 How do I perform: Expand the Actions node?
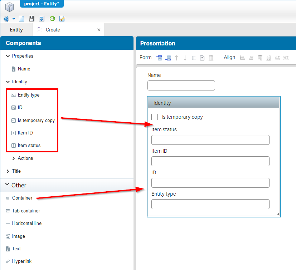(14, 158)
